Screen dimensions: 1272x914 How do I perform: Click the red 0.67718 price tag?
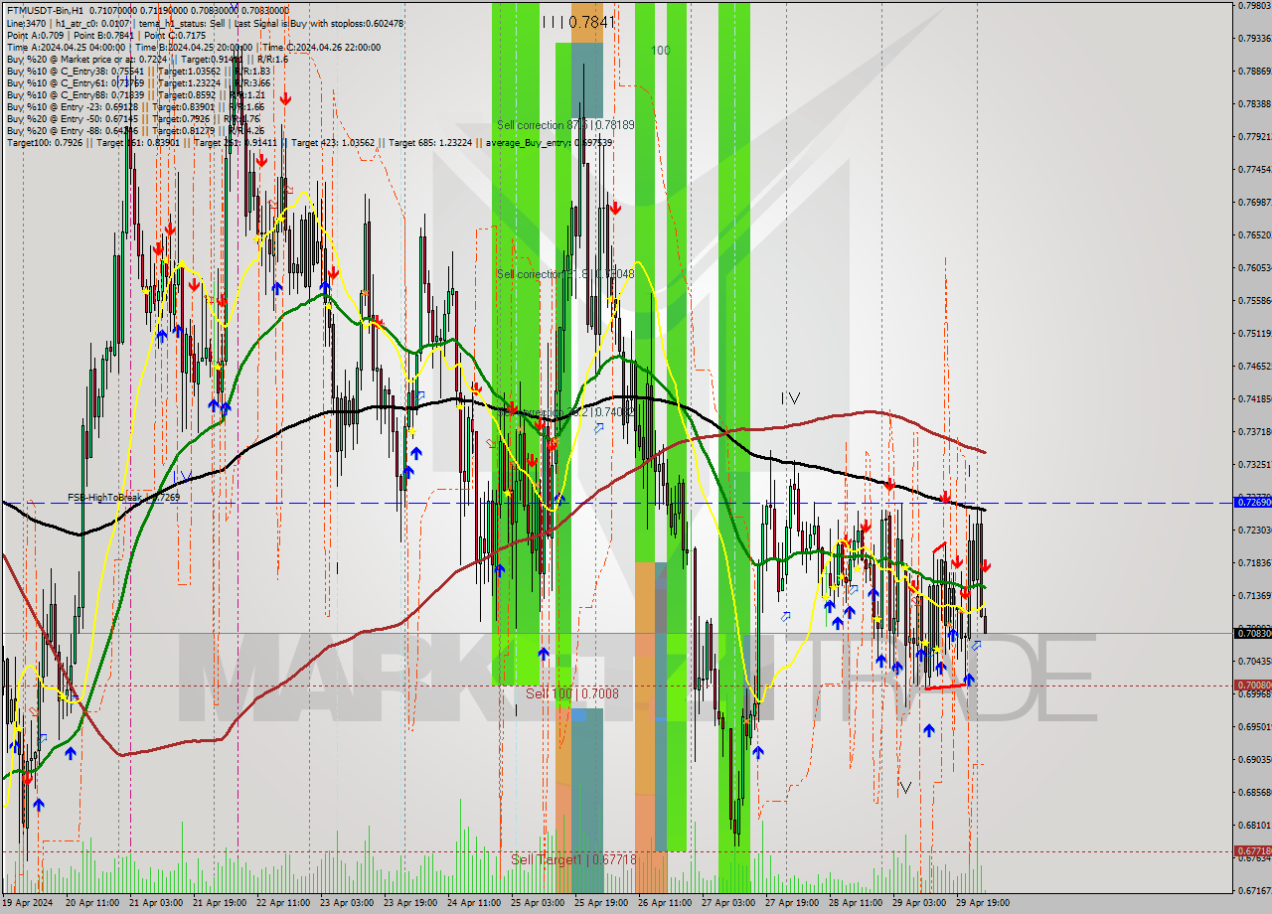(1252, 850)
